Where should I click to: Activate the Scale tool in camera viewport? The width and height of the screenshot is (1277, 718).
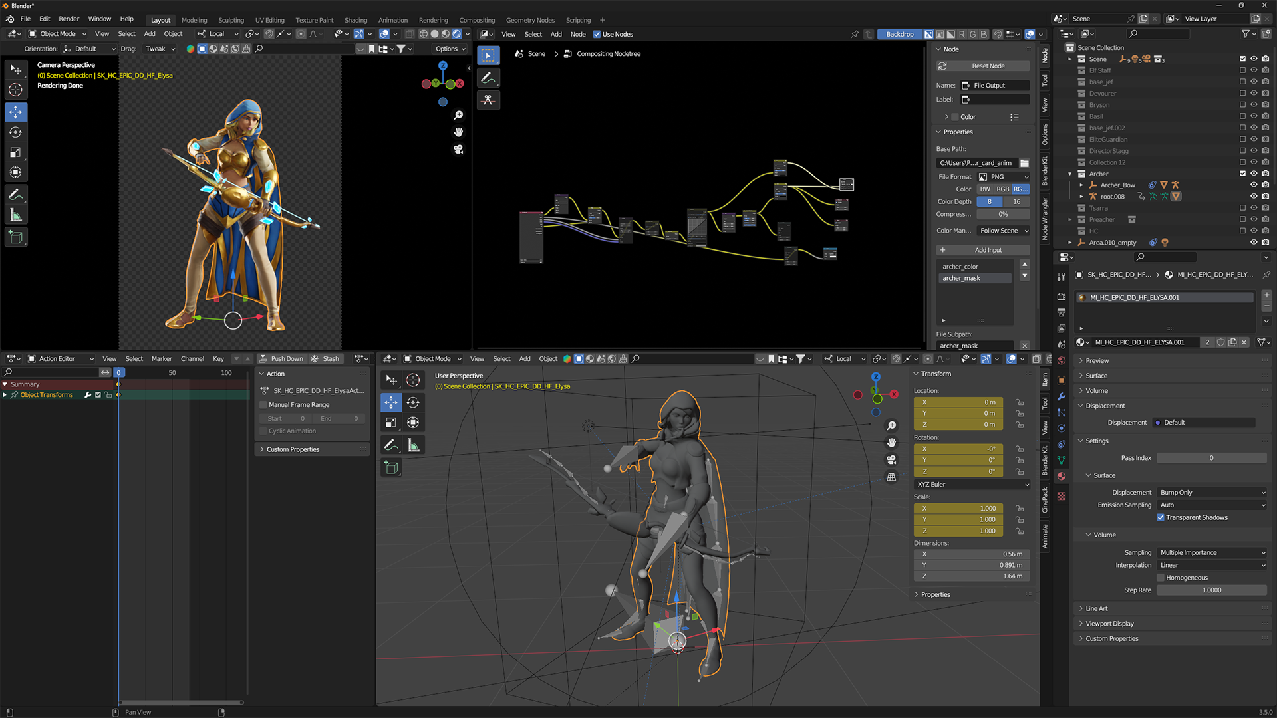tap(16, 152)
